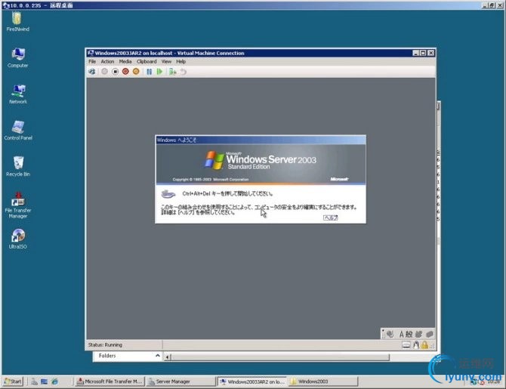Open the View menu
This screenshot has width=506, height=389.
tap(166, 61)
